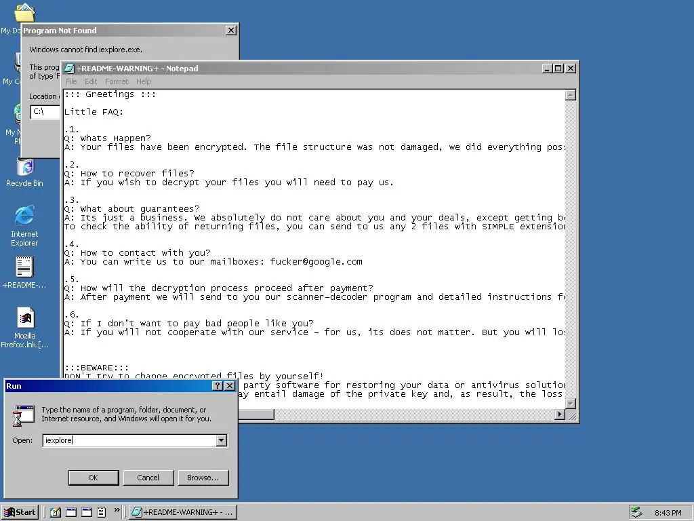The image size is (694, 521).
Task: Open the Notepad Help menu
Action: click(144, 81)
